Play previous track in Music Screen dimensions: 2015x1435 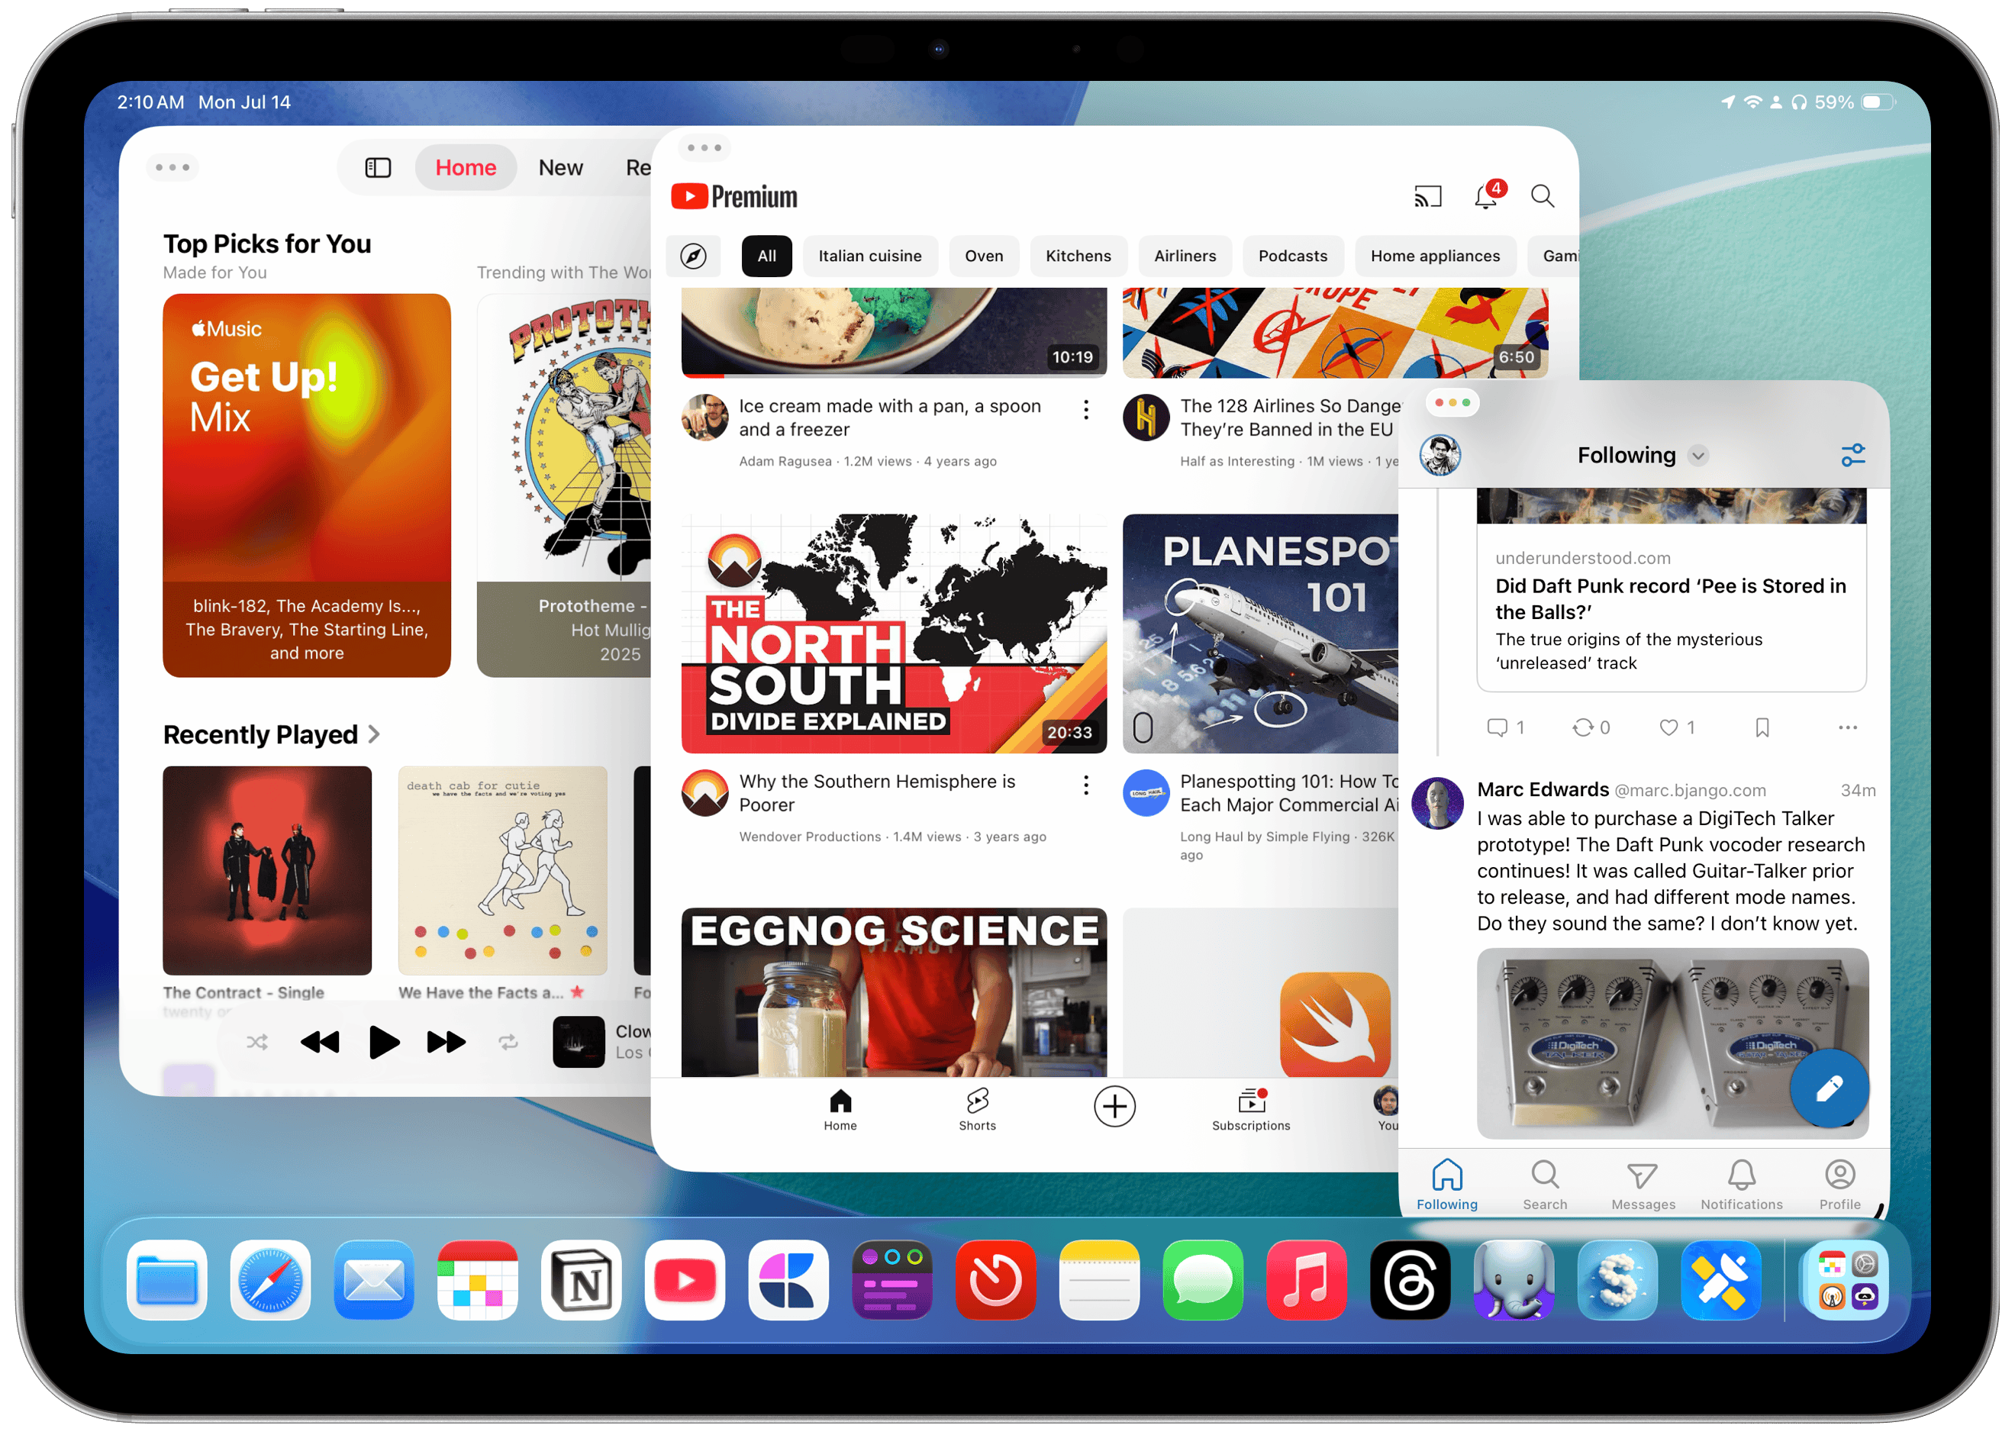(x=320, y=1043)
